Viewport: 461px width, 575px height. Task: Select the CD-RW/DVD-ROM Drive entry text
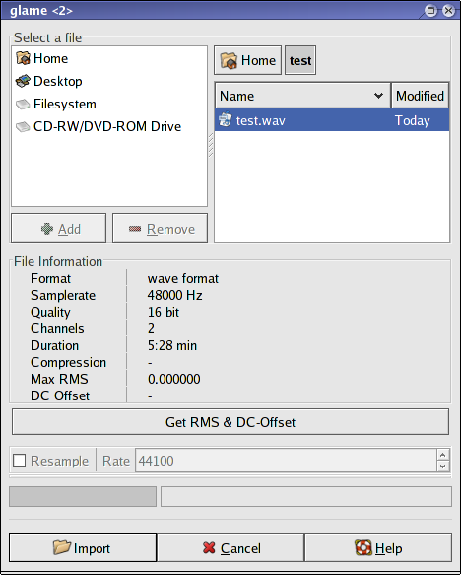(107, 127)
